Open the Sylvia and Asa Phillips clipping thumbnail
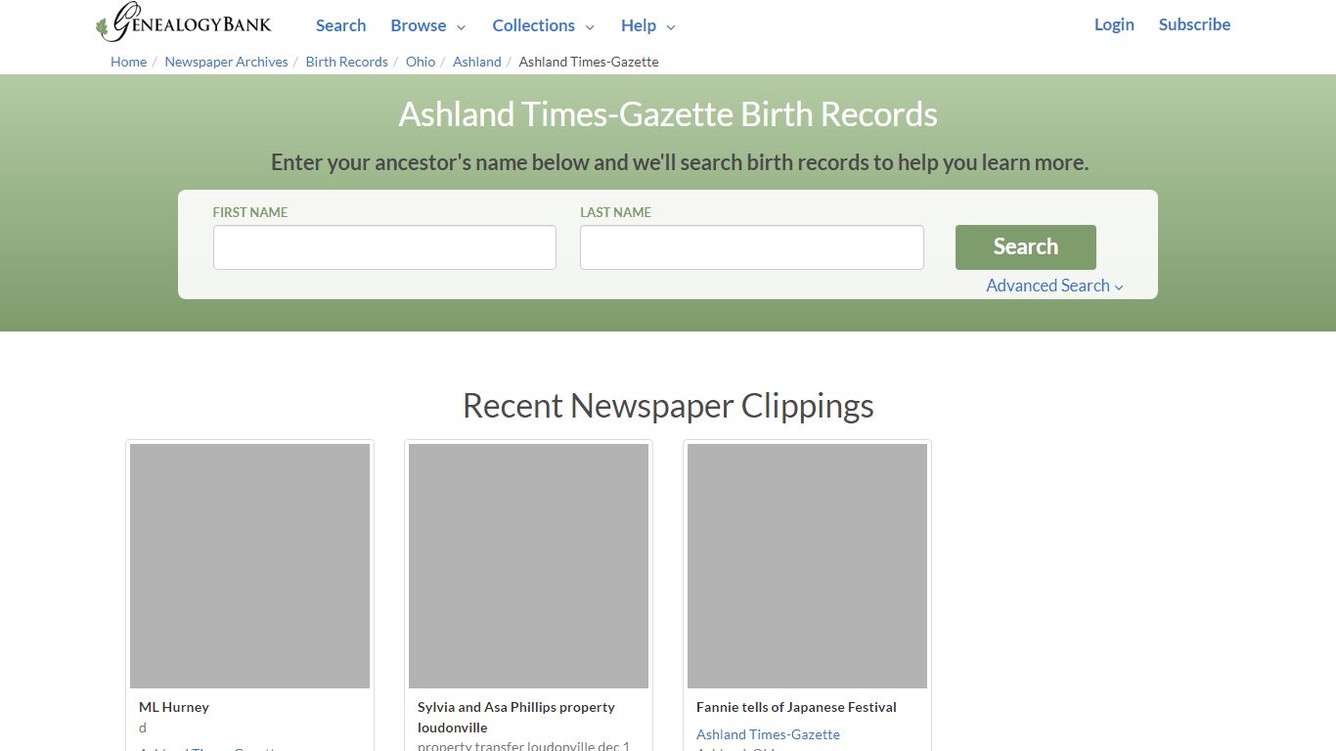 (528, 566)
